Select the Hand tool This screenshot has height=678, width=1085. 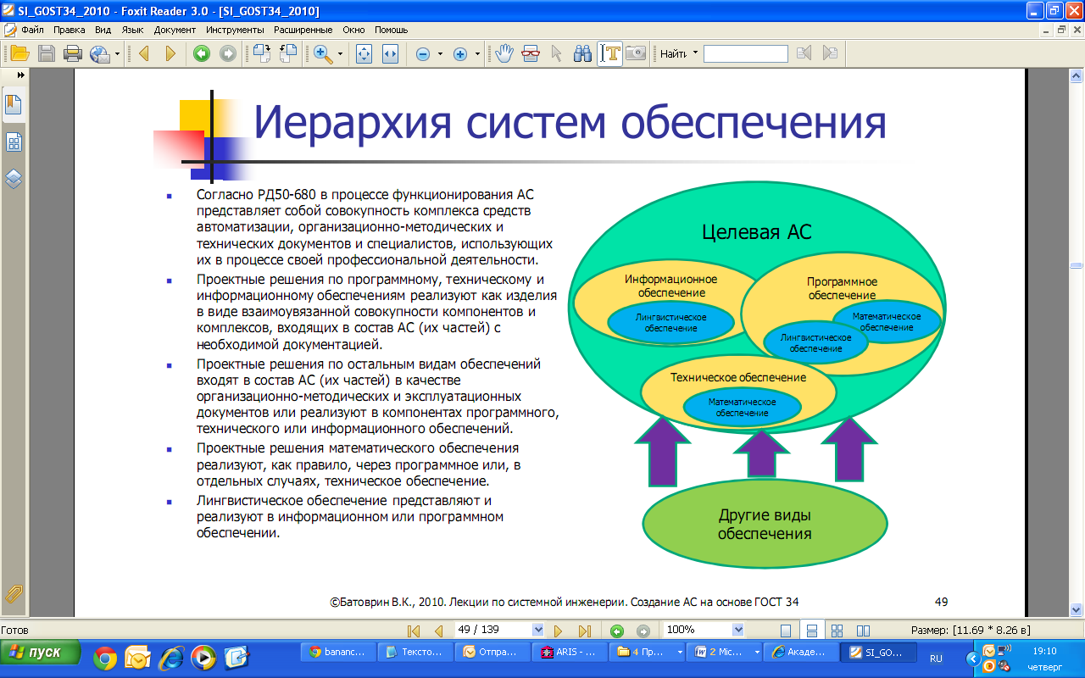point(504,53)
